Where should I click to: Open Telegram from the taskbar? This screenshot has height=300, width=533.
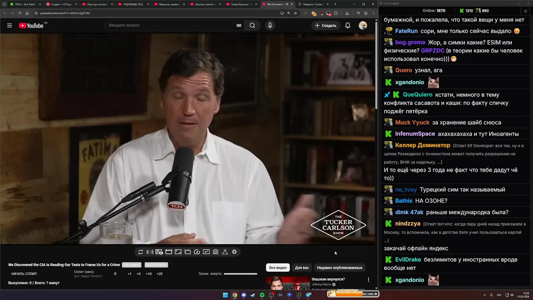(309, 295)
